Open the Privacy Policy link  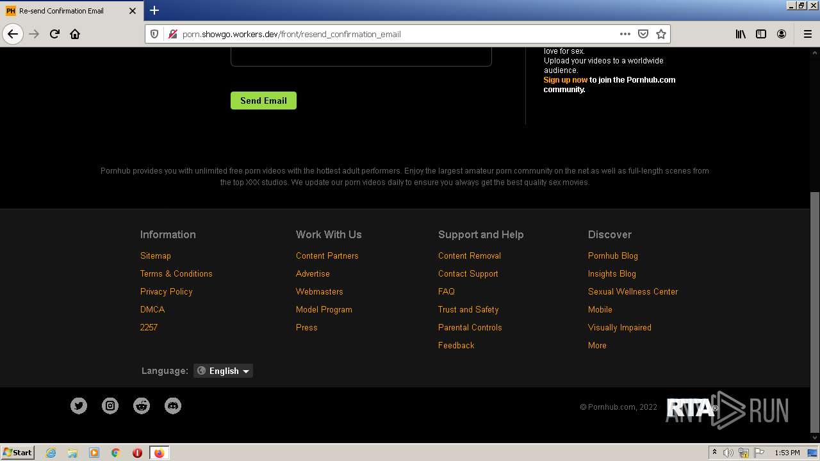point(167,291)
